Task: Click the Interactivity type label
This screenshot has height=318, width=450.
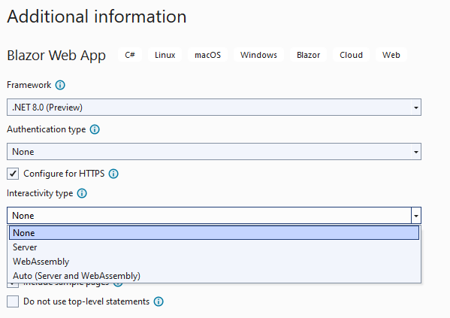Action: click(x=40, y=193)
